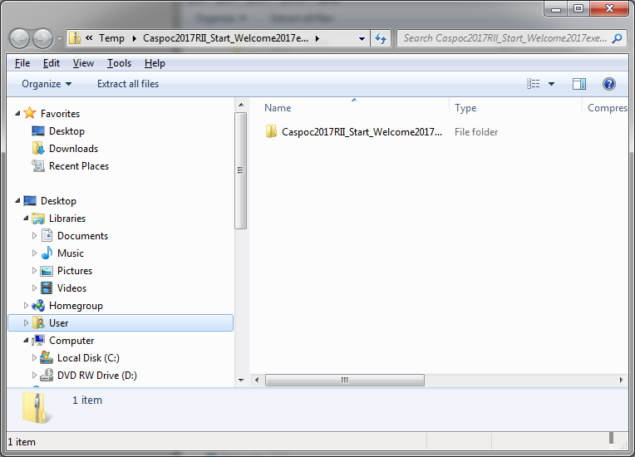Screen dimensions: 635x457
Task: Refresh the folder view
Action: coord(381,38)
